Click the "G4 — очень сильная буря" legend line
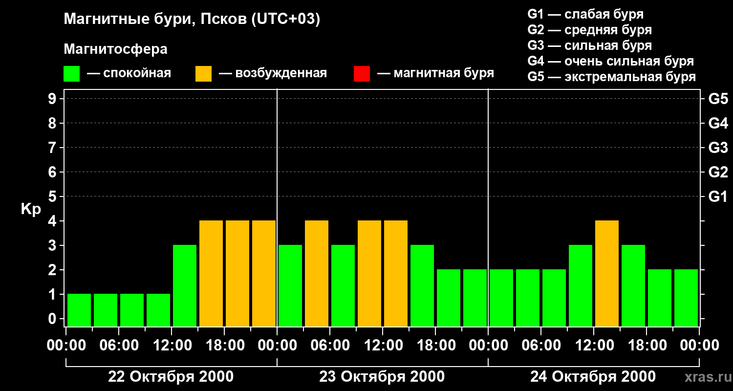Viewport: 733px width, 391px height. [610, 61]
